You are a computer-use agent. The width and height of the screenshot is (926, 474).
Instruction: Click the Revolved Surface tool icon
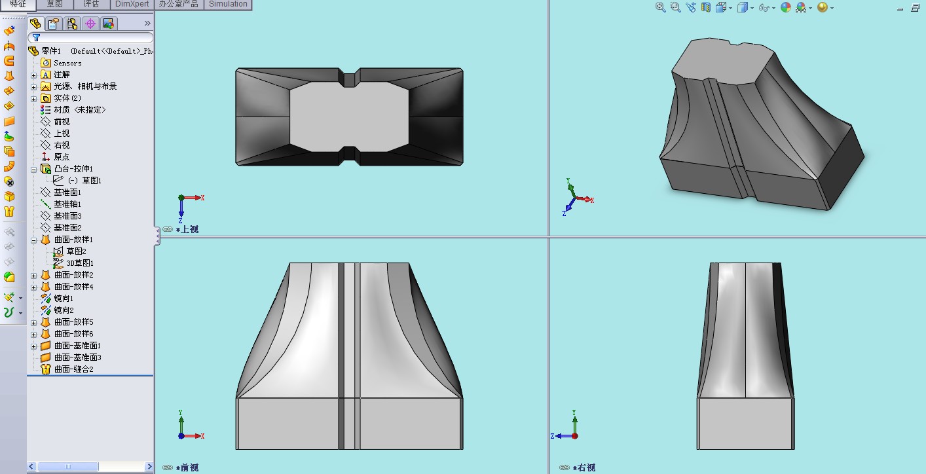click(x=9, y=46)
